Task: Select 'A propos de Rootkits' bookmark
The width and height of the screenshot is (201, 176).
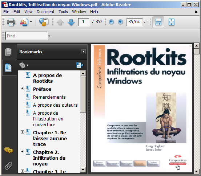Action: [x=47, y=78]
